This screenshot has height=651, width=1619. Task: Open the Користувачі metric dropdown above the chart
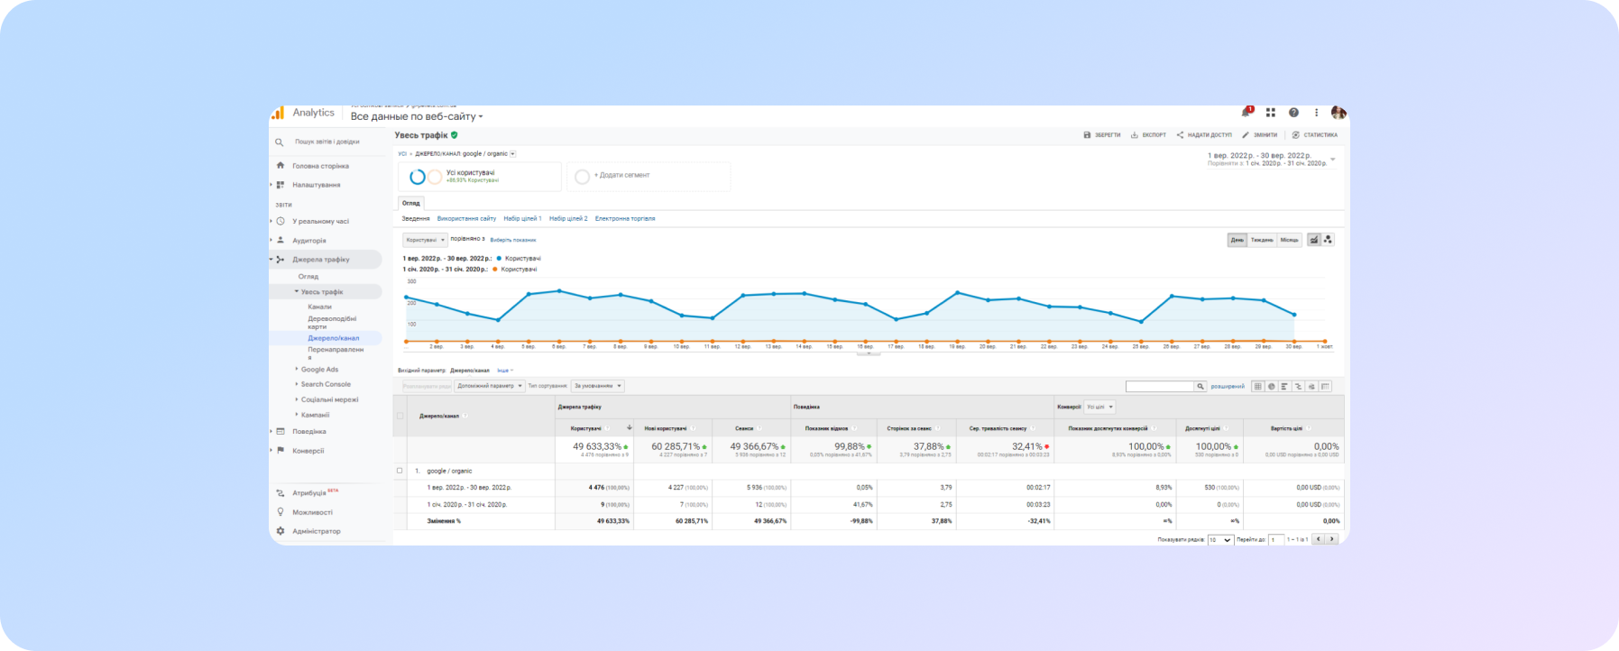pyautogui.click(x=425, y=240)
